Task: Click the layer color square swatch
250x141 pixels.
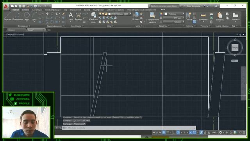Action: coord(109,14)
